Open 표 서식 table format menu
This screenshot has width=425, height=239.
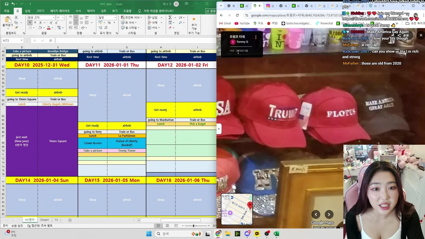click(x=129, y=23)
